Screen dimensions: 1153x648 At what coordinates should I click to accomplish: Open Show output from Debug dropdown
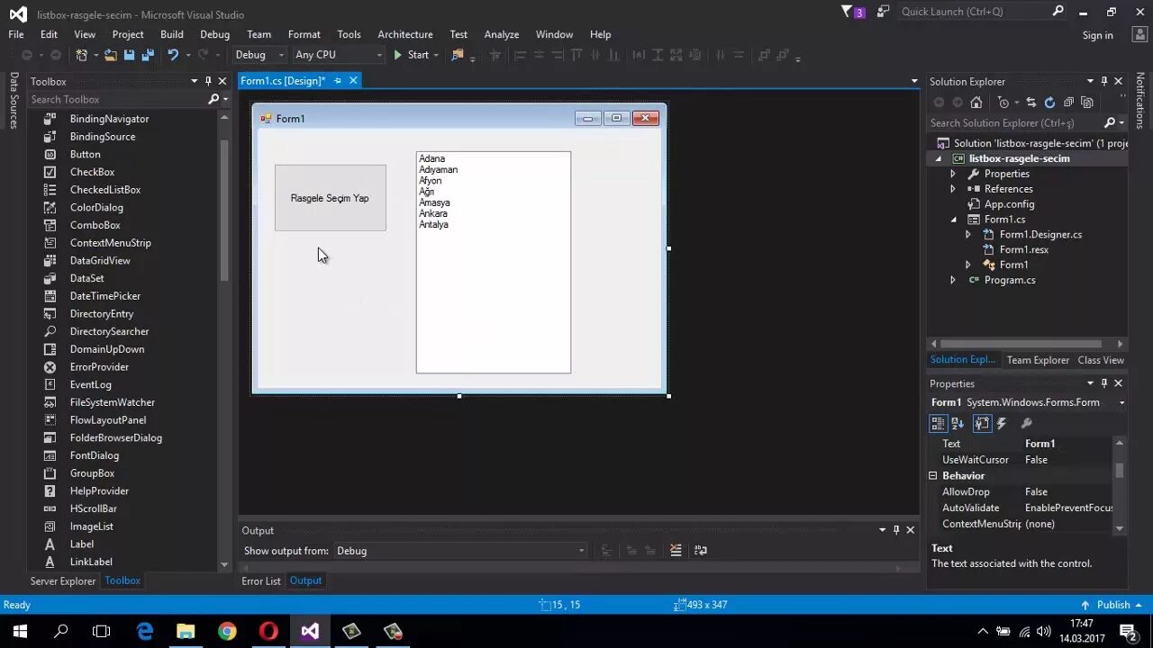point(461,551)
